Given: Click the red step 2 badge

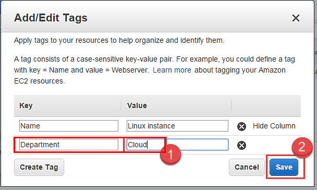Looking at the screenshot, I should tap(302, 147).
